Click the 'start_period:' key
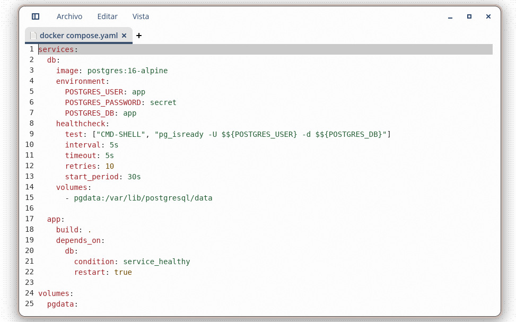This screenshot has height=322, width=516. click(94, 177)
